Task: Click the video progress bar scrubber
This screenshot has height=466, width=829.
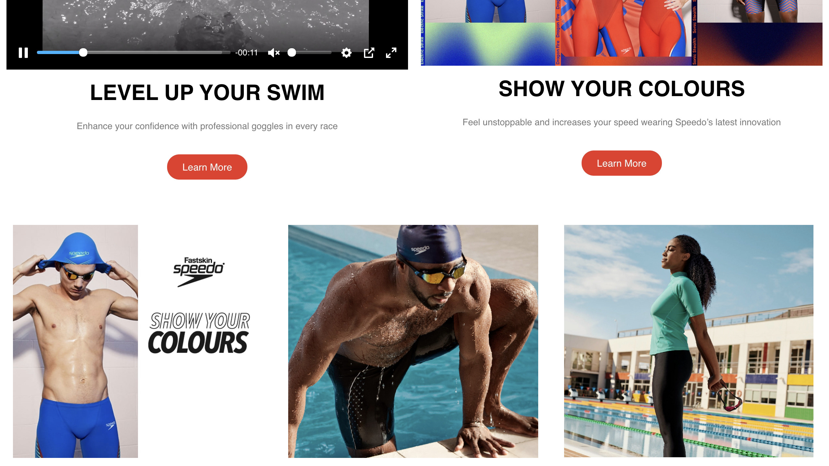Action: pos(83,52)
